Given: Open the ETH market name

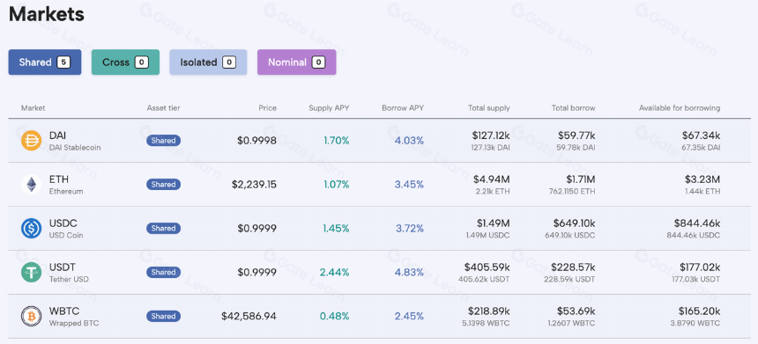Looking at the screenshot, I should pos(58,179).
